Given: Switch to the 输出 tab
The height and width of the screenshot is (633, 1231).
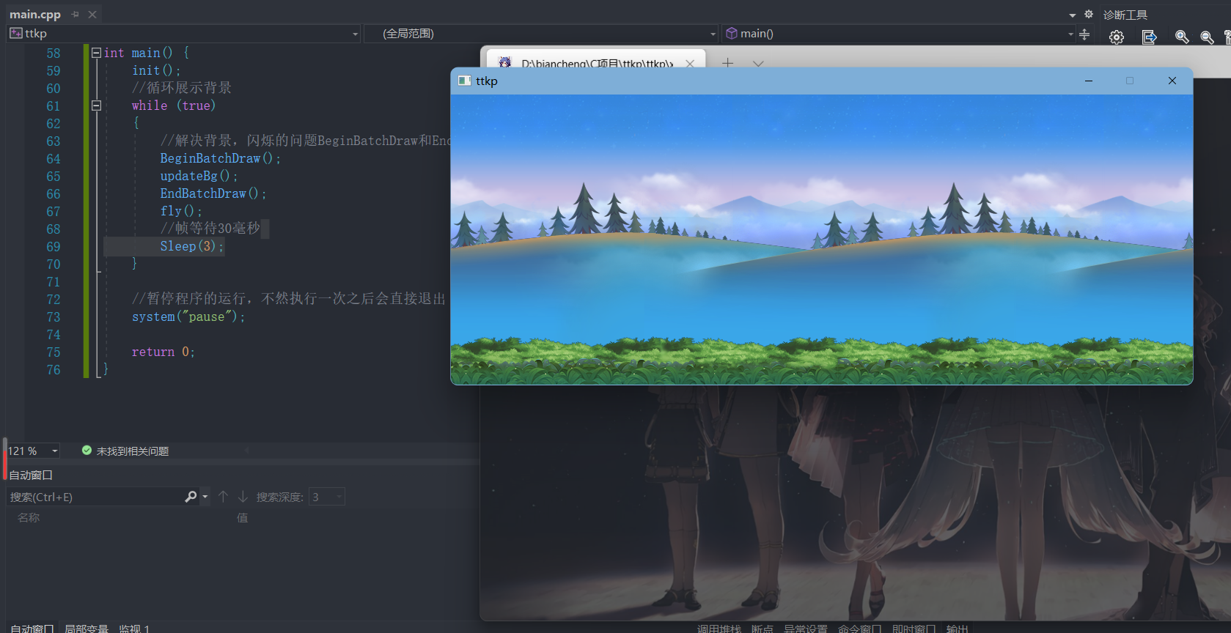Looking at the screenshot, I should pyautogui.click(x=958, y=629).
